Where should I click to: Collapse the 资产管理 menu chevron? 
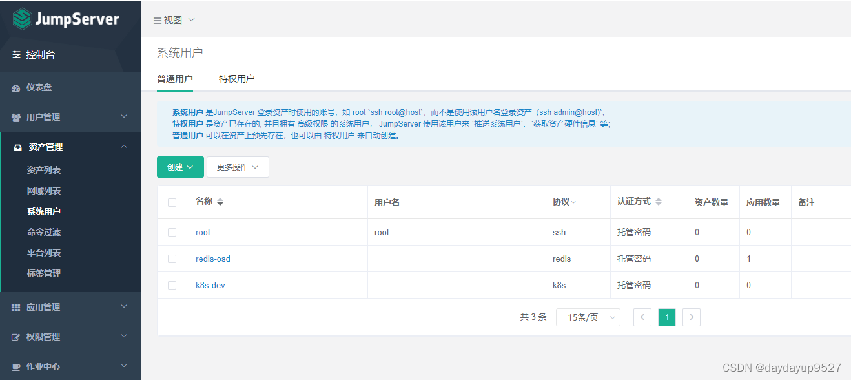tap(125, 147)
